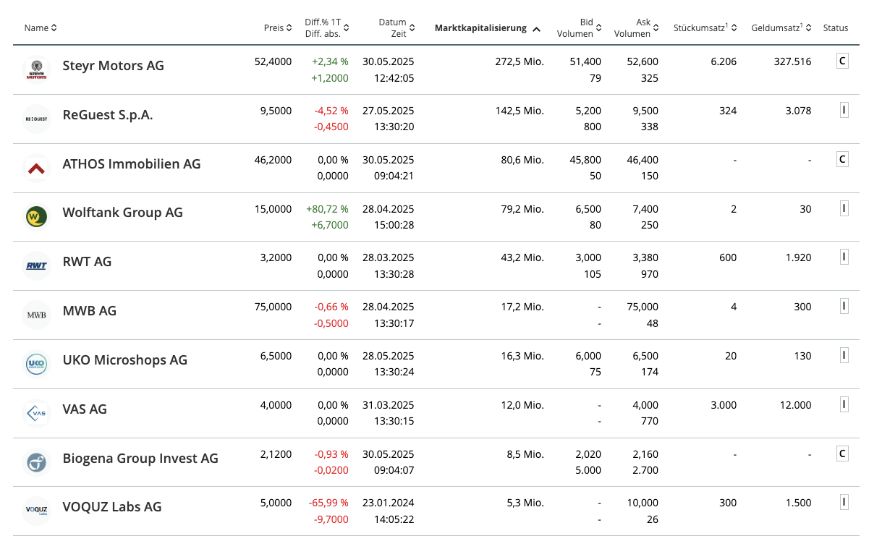869x549 pixels.
Task: Open Wolftank Group AG details
Action: (x=123, y=213)
